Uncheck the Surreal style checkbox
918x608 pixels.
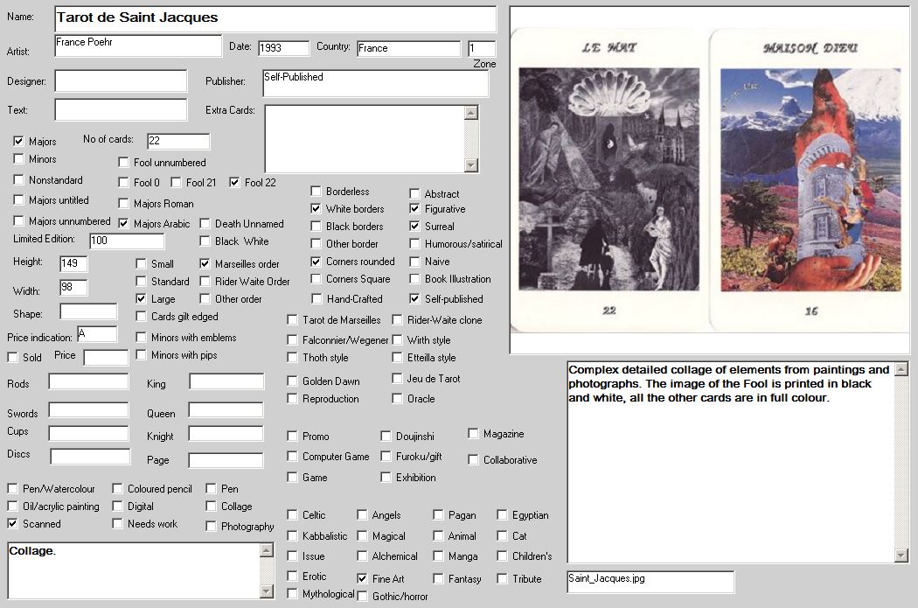[x=414, y=227]
